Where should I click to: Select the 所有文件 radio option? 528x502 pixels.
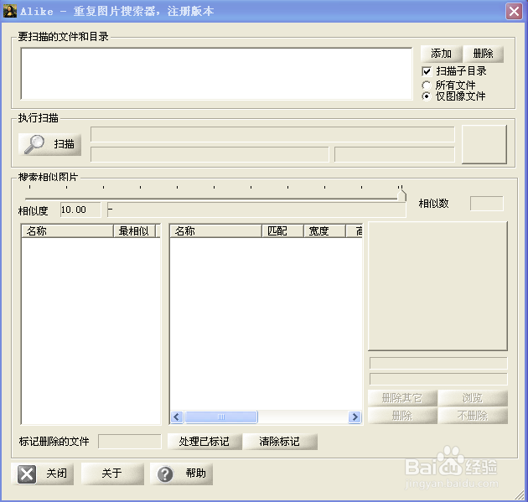[x=427, y=85]
